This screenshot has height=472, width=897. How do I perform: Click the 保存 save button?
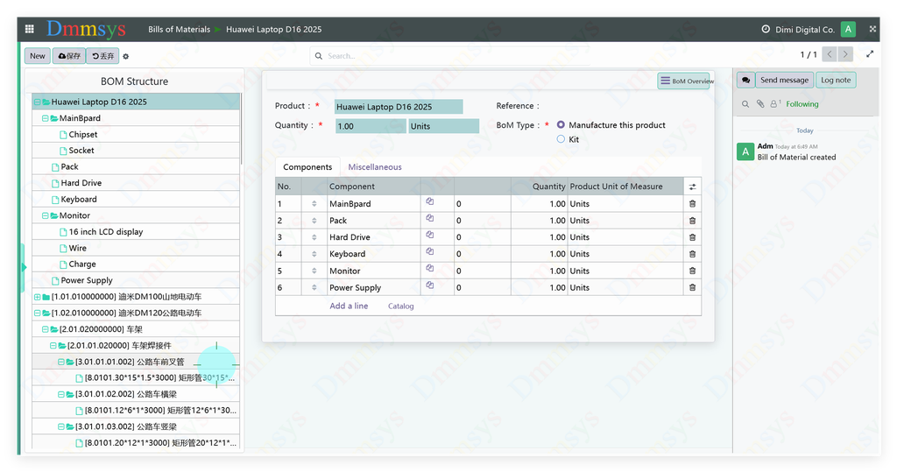[x=69, y=55]
